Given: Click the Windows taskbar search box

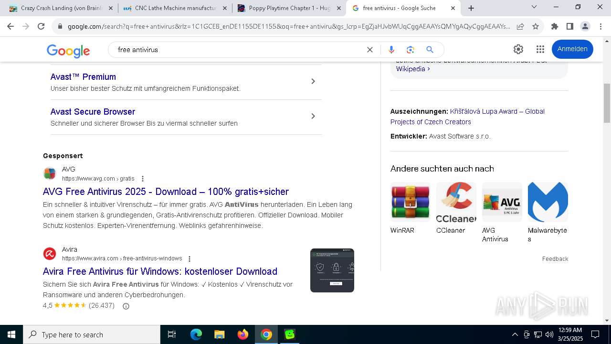Looking at the screenshot, I should coord(92,334).
